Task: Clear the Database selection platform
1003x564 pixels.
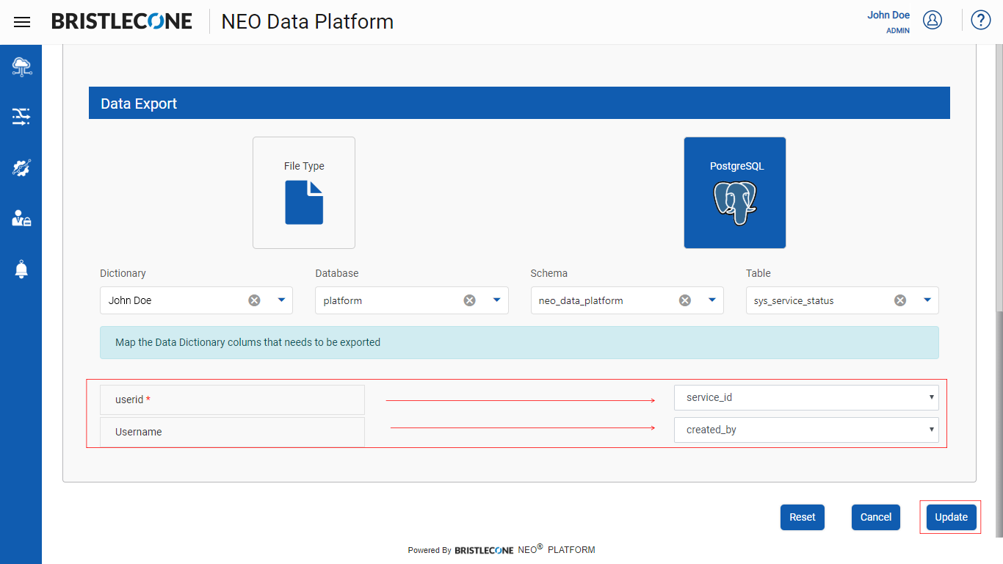Action: (469, 300)
